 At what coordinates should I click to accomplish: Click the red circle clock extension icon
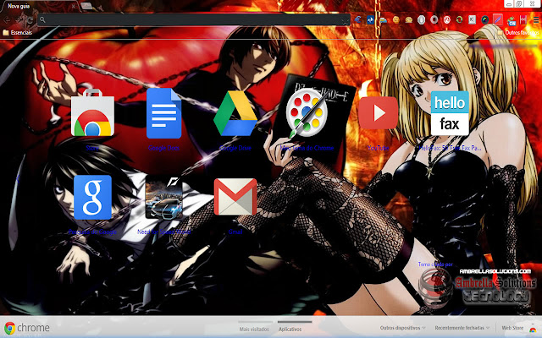pyautogui.click(x=447, y=20)
